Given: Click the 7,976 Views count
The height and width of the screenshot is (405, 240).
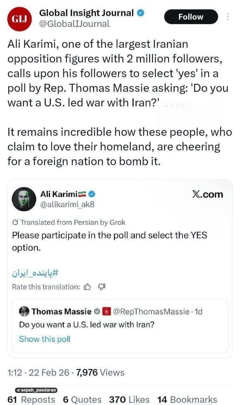Looking at the screenshot, I should [100, 372].
